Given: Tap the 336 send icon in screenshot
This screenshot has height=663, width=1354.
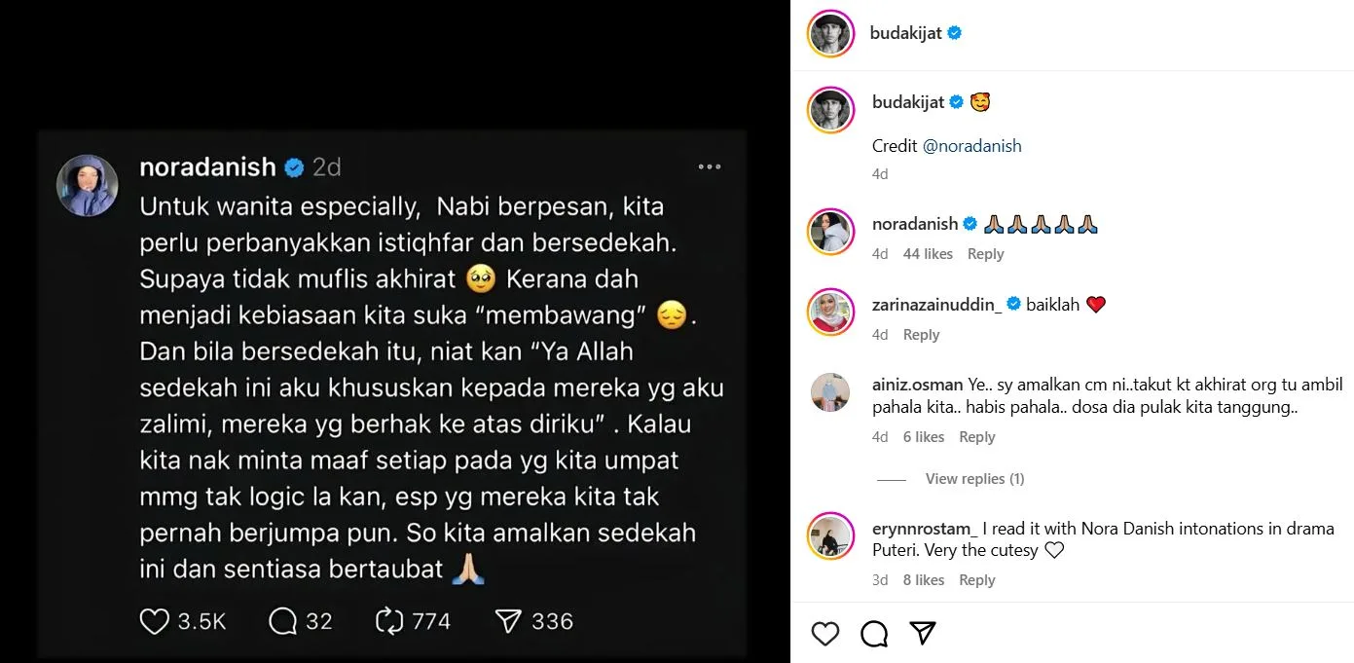Looking at the screenshot, I should pyautogui.click(x=509, y=621).
